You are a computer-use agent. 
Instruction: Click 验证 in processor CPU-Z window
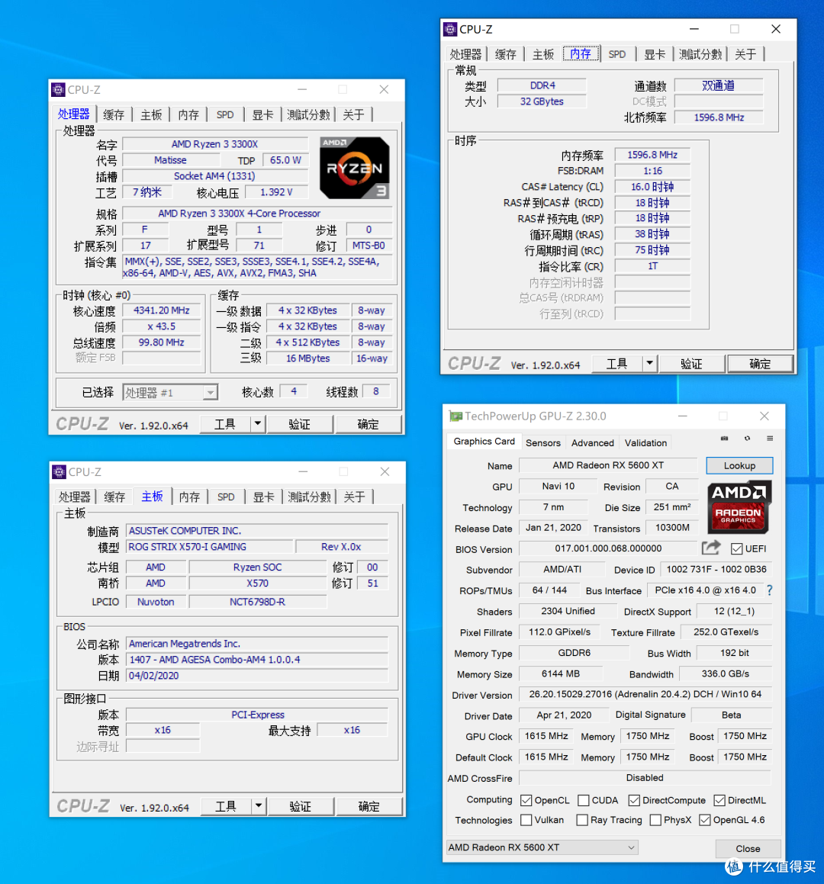point(300,424)
